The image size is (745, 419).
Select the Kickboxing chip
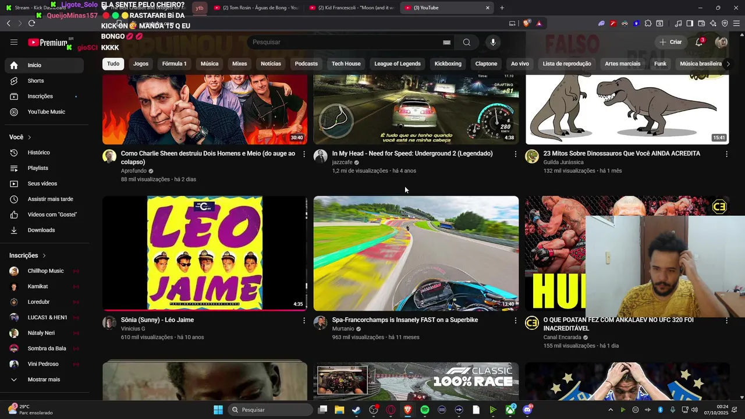[448, 63]
